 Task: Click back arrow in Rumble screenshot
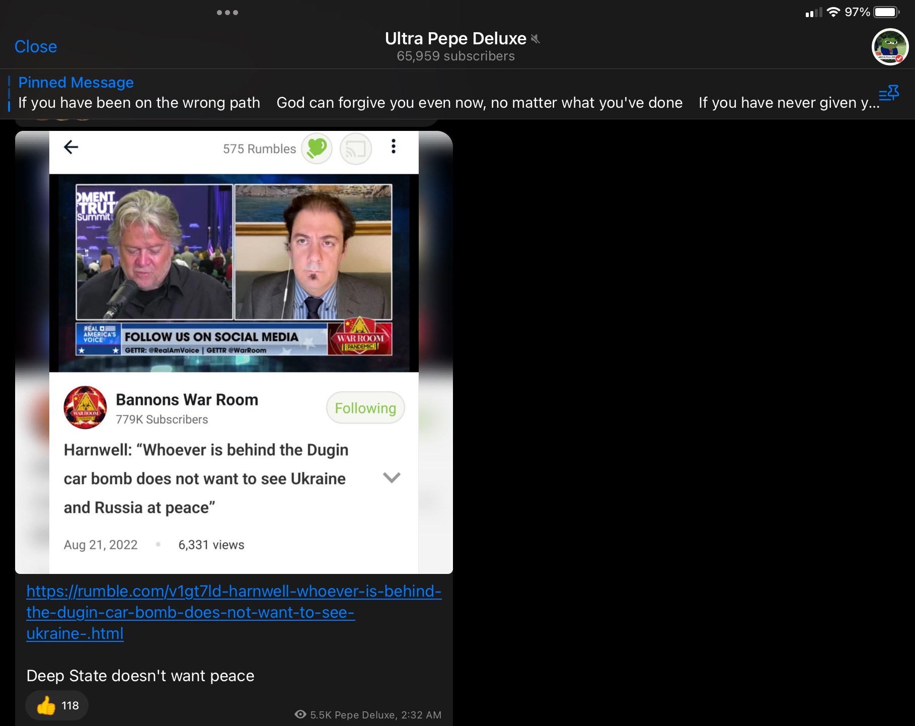click(x=71, y=147)
